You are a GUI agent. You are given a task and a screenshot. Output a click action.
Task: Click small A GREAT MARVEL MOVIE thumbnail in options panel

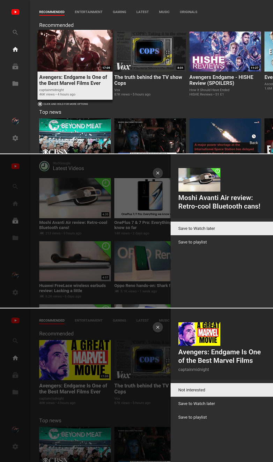[199, 334]
